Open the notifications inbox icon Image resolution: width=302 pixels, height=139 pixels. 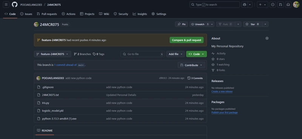tap(288, 5)
